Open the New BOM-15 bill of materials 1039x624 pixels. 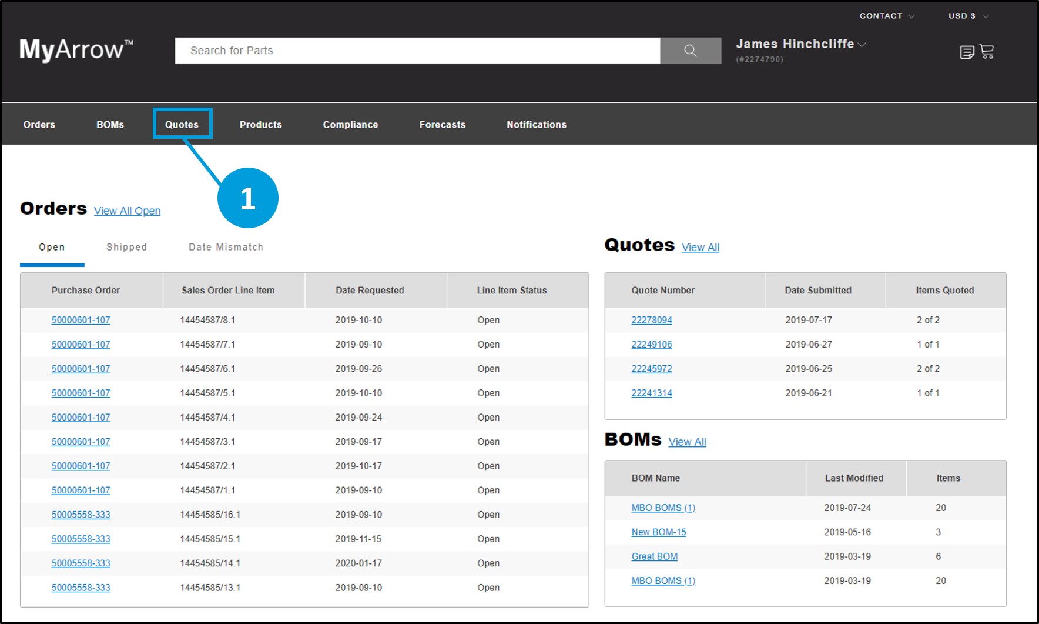(x=658, y=532)
